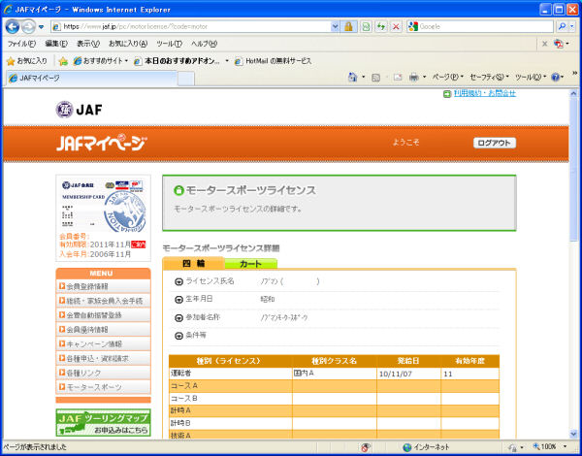Click the search magnifier icon beside Google box
The image size is (582, 456).
(562, 26)
